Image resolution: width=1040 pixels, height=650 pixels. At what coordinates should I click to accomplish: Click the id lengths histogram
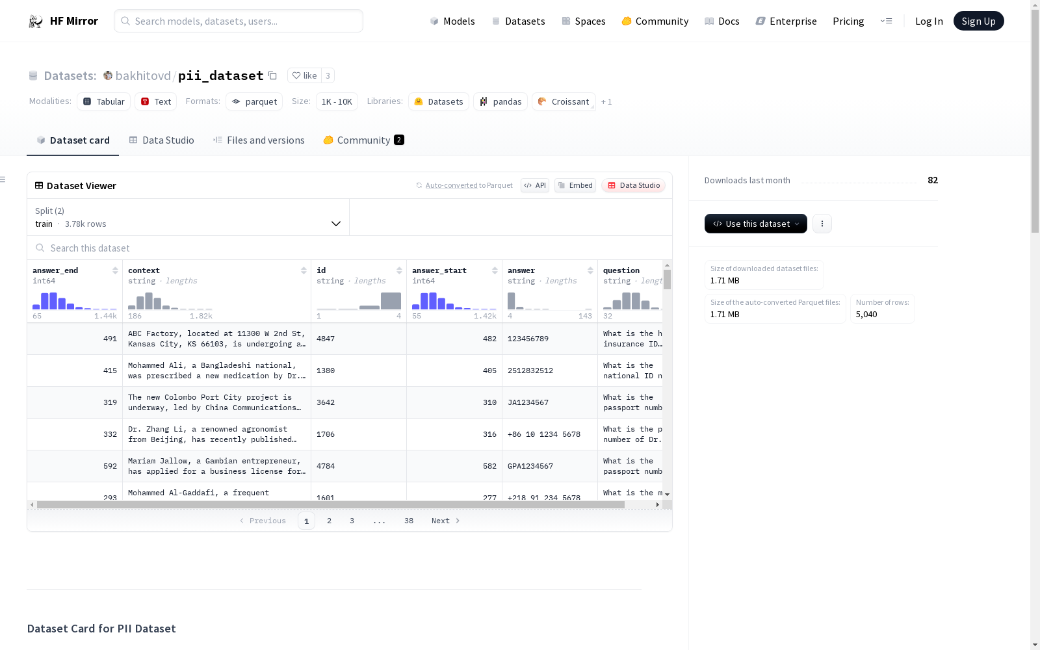click(359, 300)
